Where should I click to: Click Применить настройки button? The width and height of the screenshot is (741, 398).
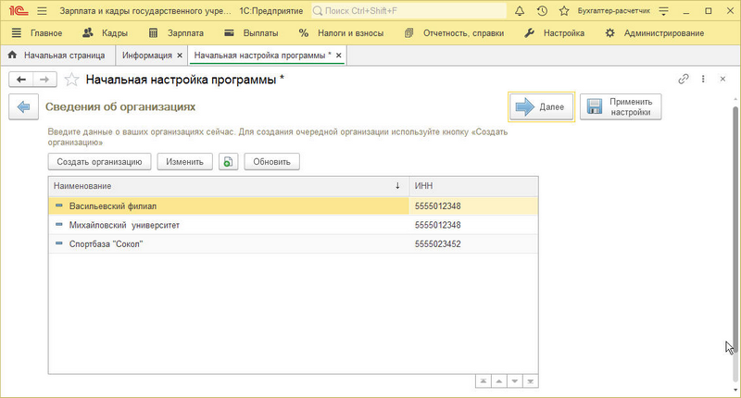click(x=621, y=107)
